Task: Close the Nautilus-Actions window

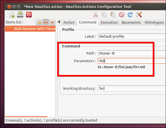Action: pyautogui.click(x=9, y=7)
